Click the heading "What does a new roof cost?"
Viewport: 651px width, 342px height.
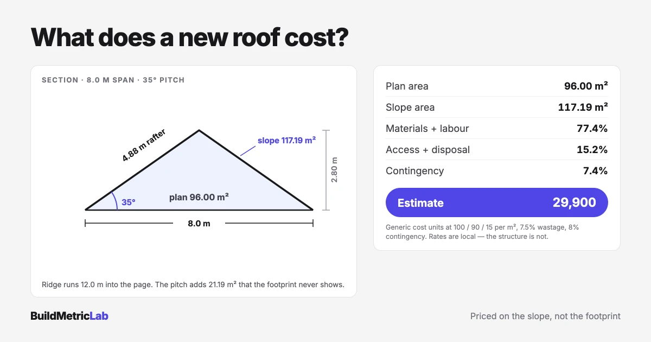tap(189, 37)
